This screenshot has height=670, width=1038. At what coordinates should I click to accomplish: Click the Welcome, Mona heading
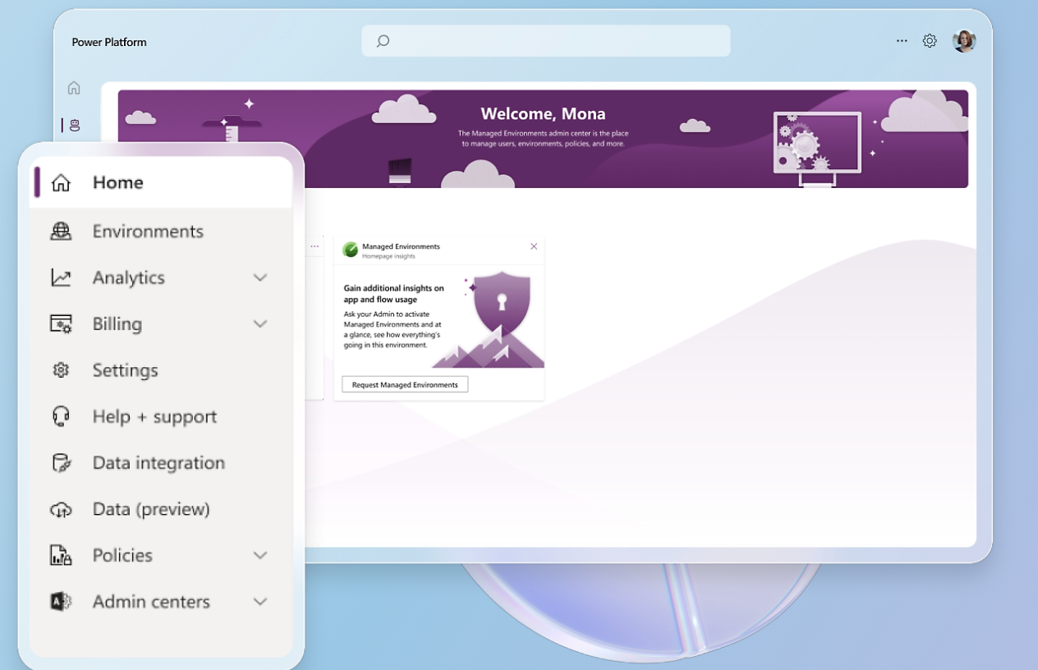tap(543, 114)
